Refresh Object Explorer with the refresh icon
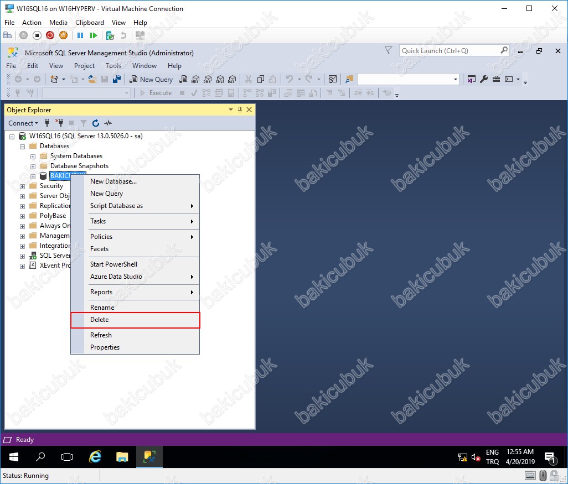Viewport: 568px width, 484px height. point(96,123)
